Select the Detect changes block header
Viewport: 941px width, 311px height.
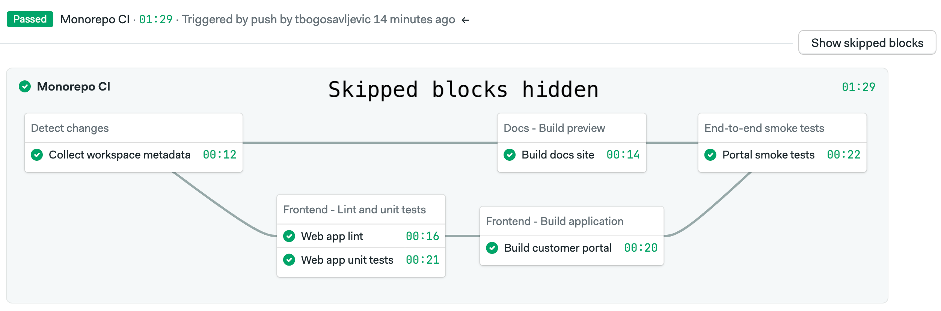[134, 128]
